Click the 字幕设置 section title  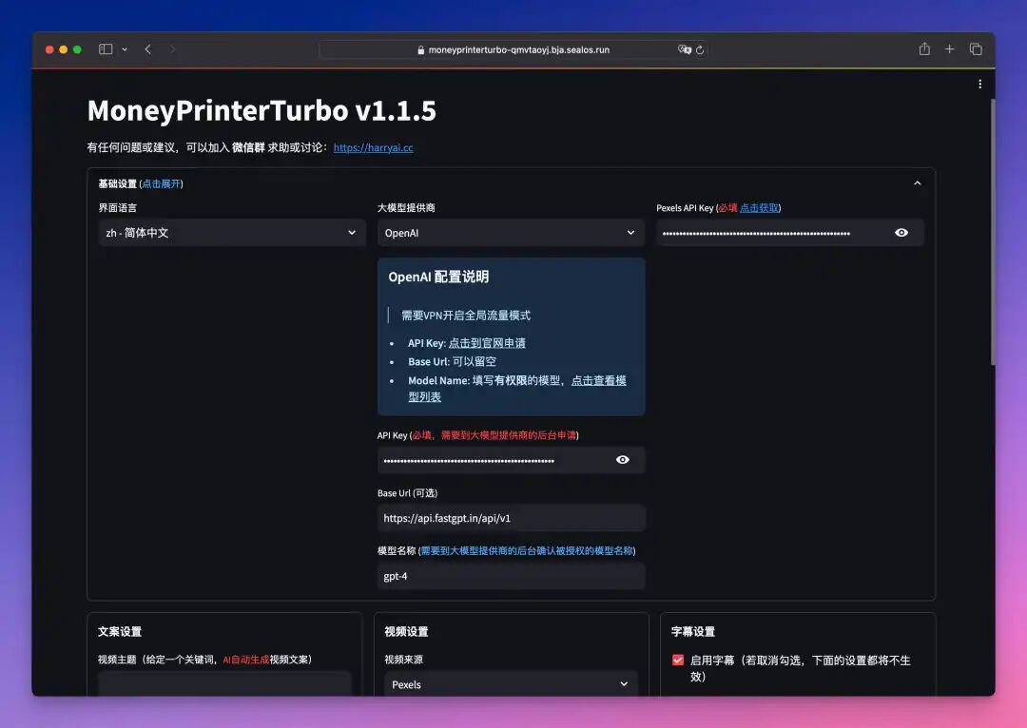click(693, 632)
